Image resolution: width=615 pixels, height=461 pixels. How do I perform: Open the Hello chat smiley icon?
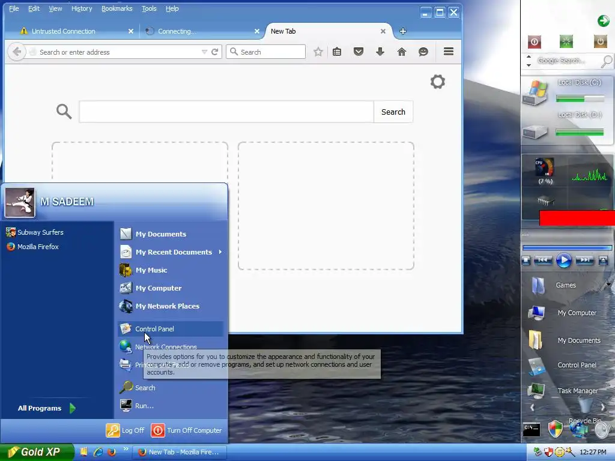click(x=423, y=52)
